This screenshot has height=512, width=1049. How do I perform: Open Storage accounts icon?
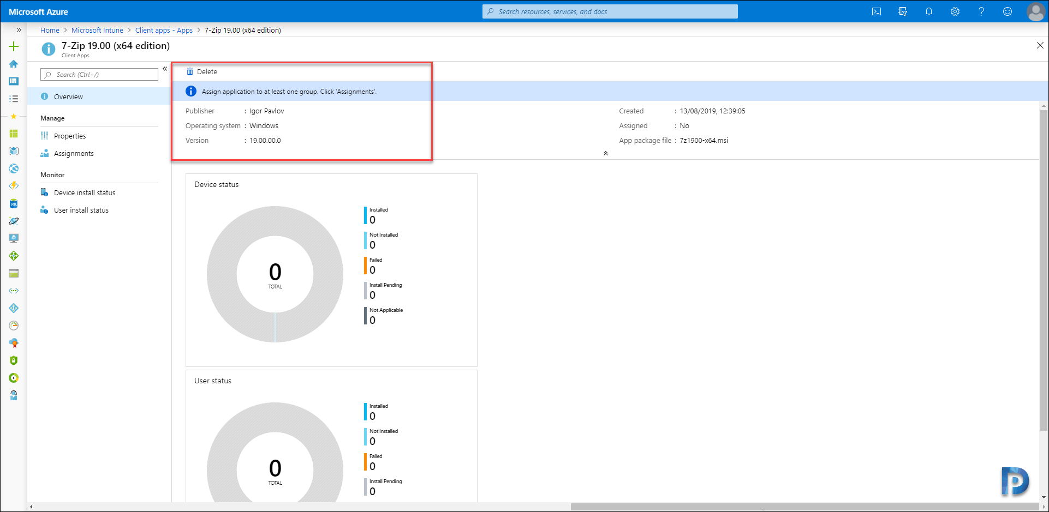coord(14,273)
